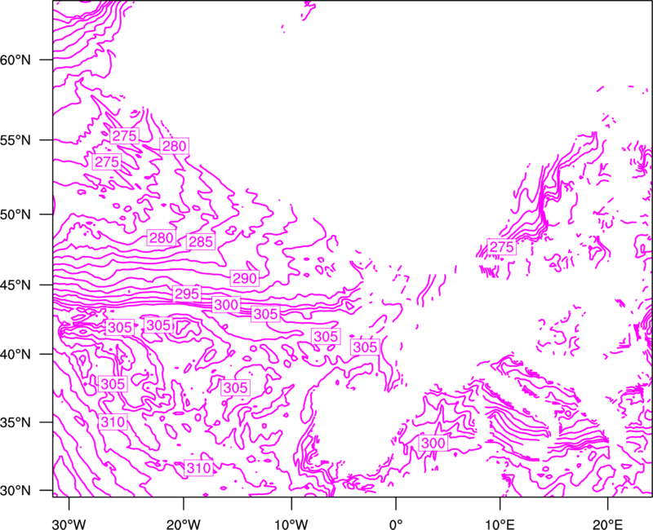Select the 285 contour label box
The height and width of the screenshot is (530, 653).
(201, 241)
